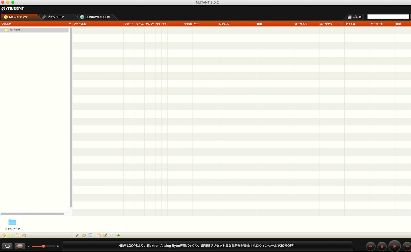Sort by テンポ column header
The image size is (411, 252).
coord(180,24)
